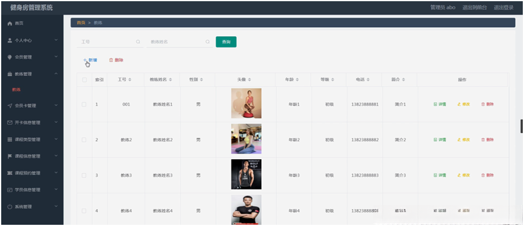Click search icon in 工号 field

(x=138, y=42)
